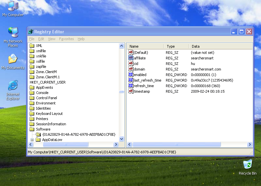The width and height of the screenshot is (261, 186).
Task: Open the File menu
Action: point(32,39)
